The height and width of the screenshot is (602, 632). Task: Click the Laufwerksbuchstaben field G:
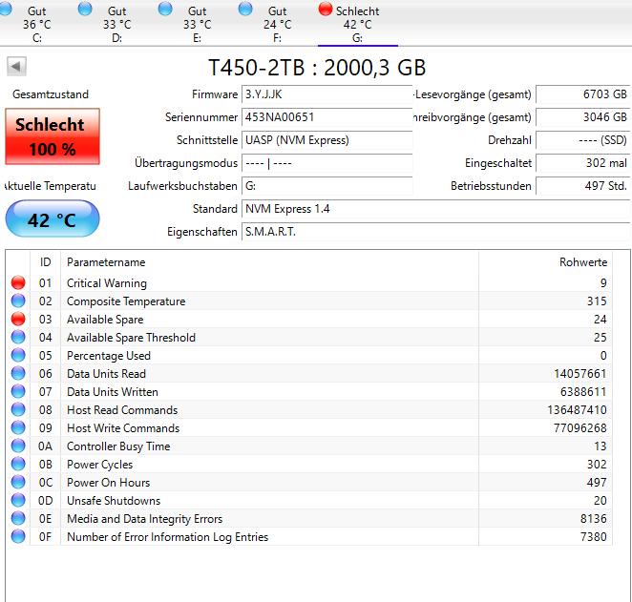327,186
